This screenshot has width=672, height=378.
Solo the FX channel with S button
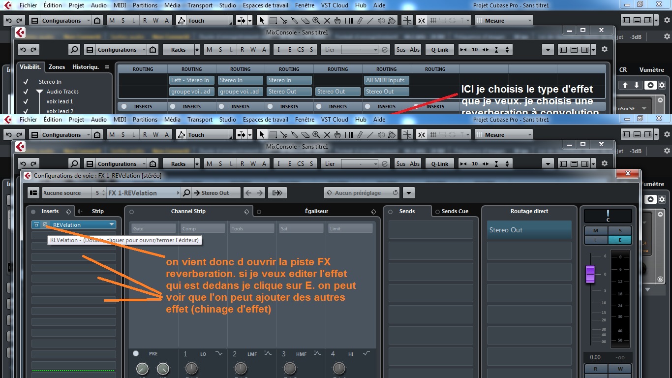point(620,231)
